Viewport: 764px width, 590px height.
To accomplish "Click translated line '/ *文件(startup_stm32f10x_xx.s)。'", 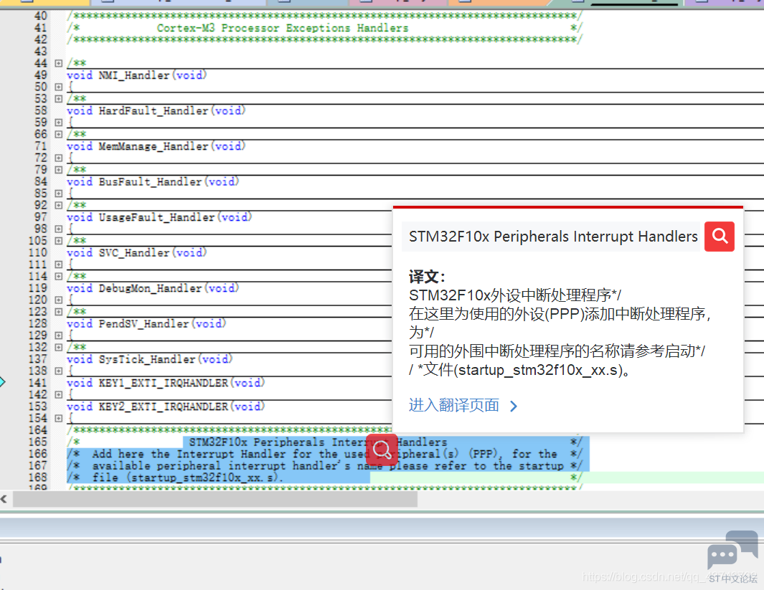I will pos(520,370).
